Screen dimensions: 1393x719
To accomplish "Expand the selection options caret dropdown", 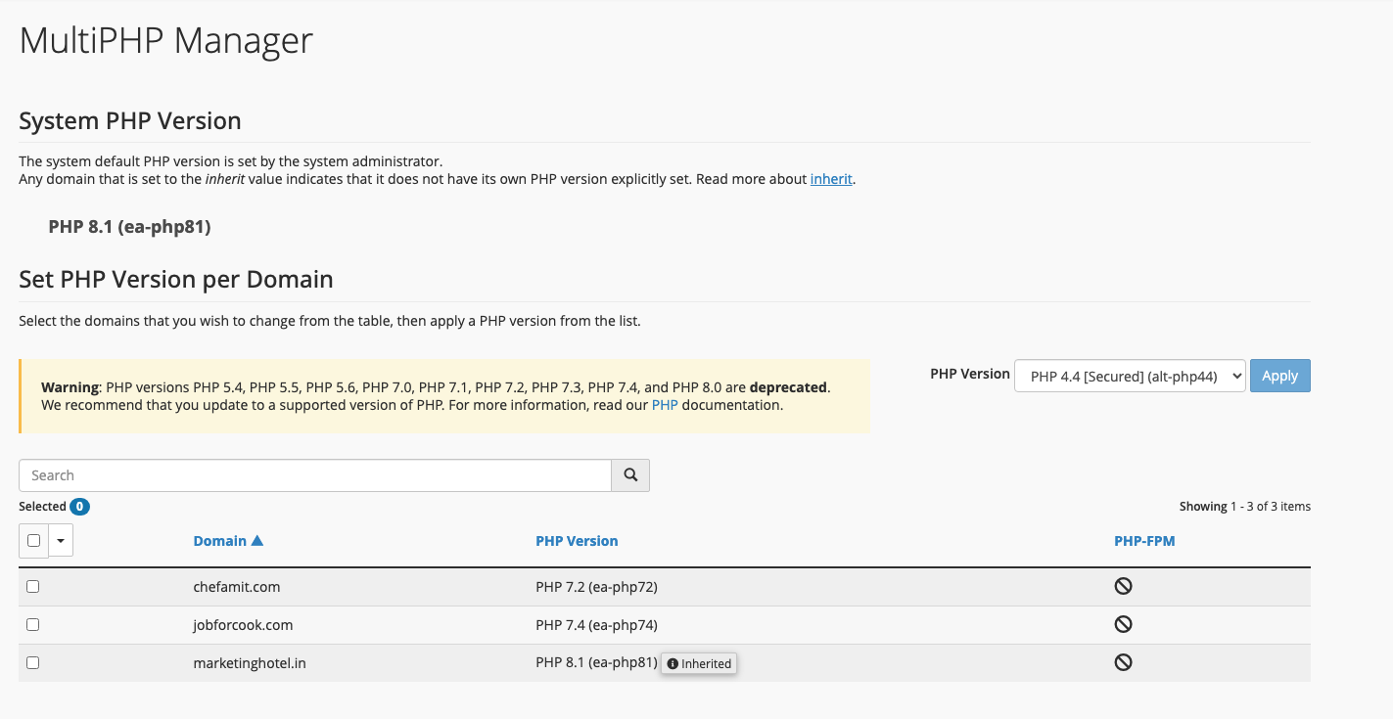I will coord(61,540).
